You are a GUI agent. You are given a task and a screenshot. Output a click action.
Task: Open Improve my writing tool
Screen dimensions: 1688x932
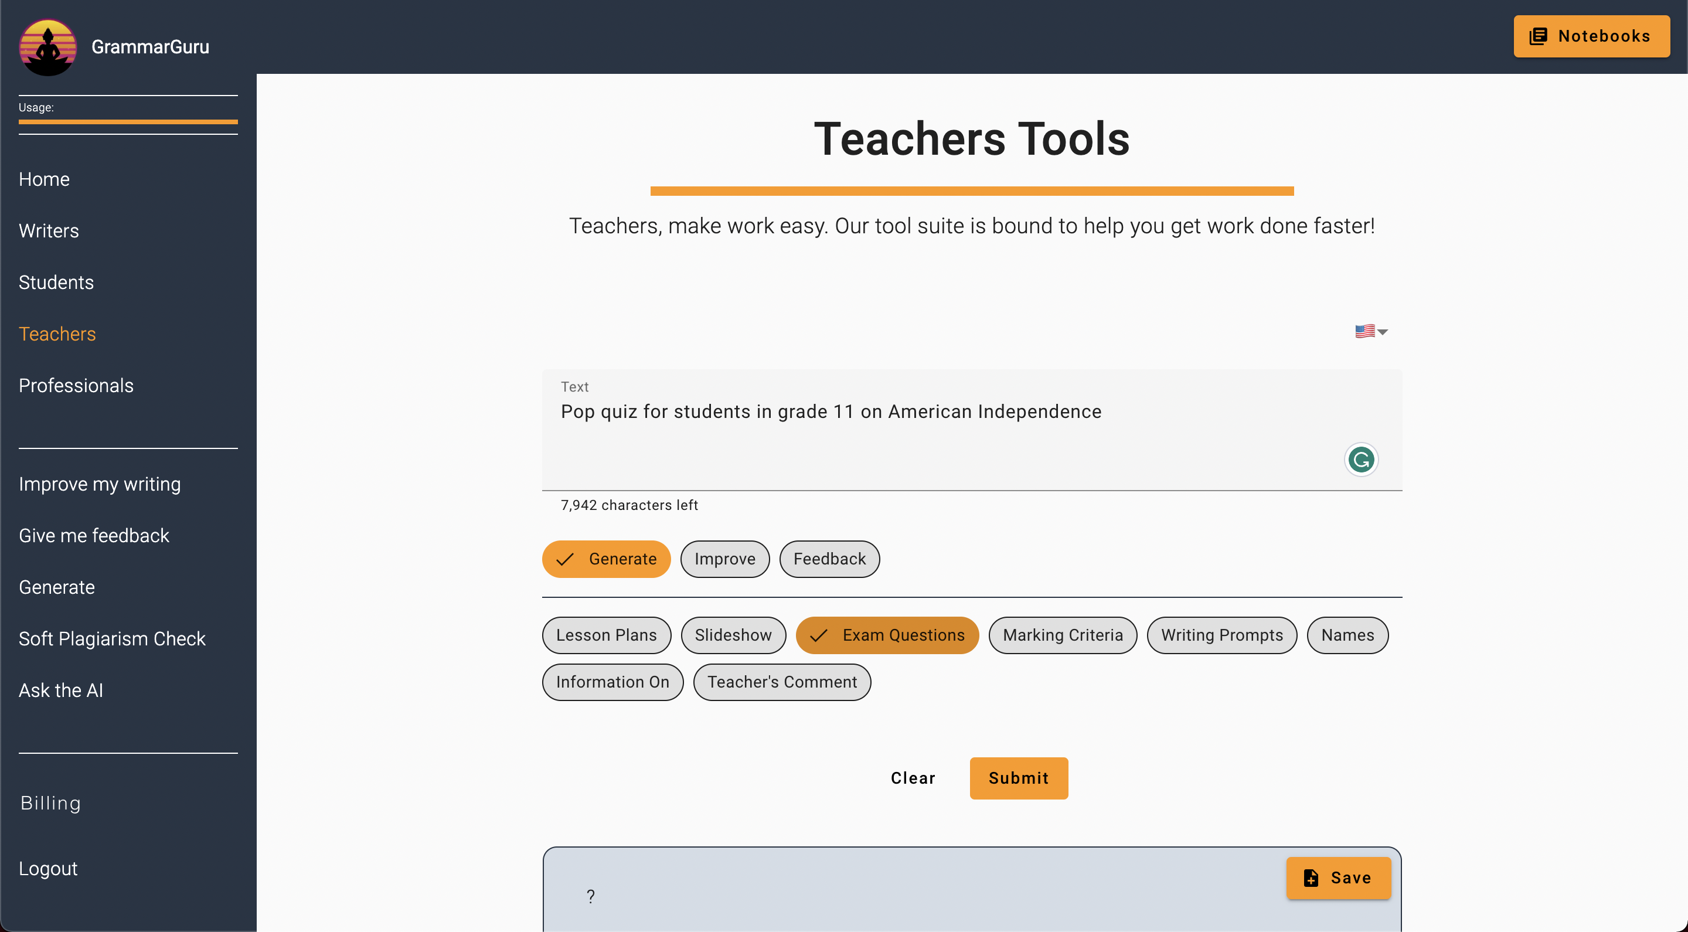(x=100, y=484)
